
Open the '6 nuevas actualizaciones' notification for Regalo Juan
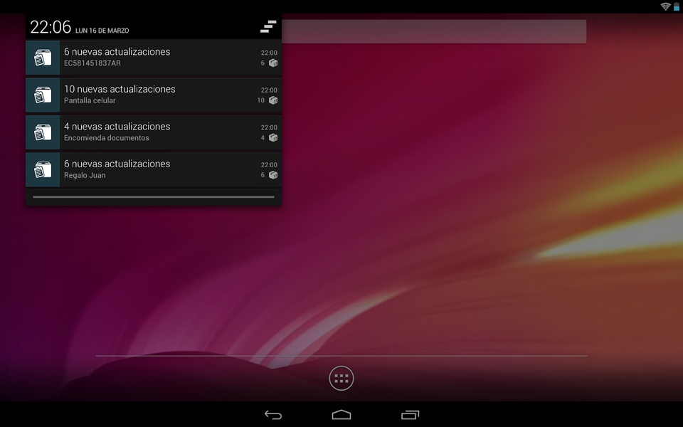coord(154,170)
